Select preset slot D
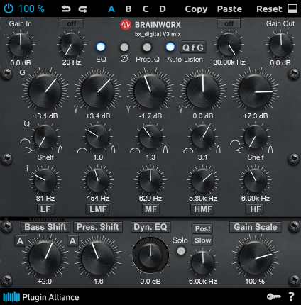 pos(163,9)
